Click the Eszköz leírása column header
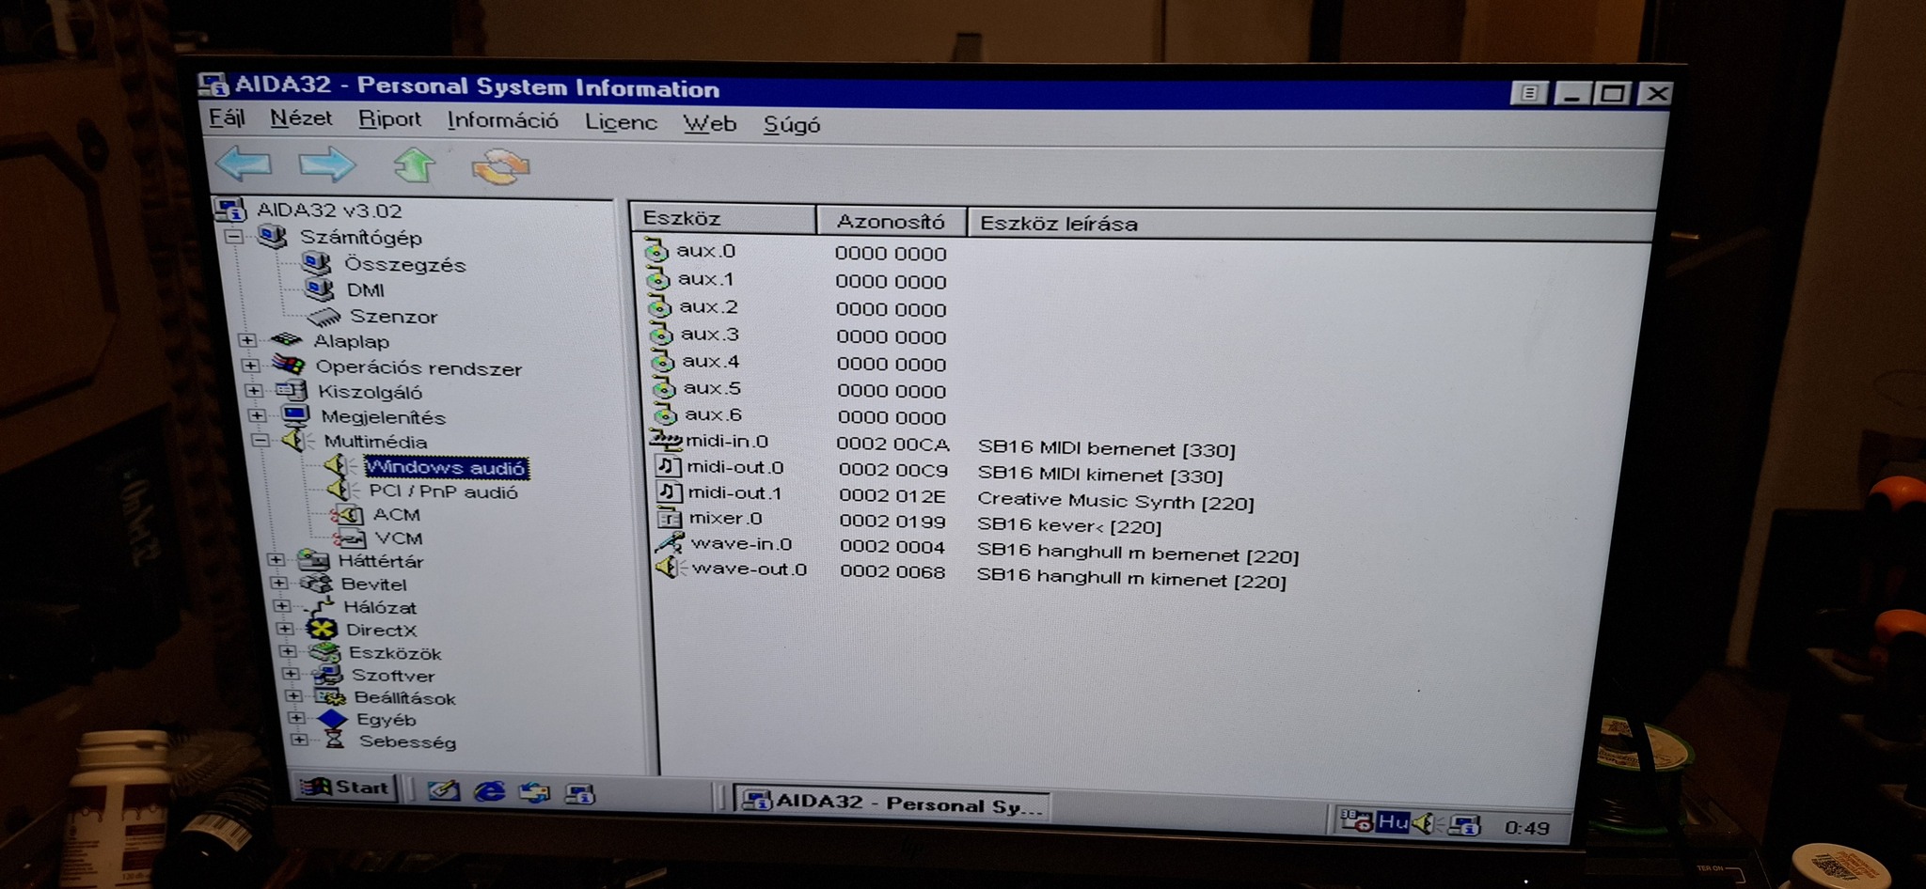 1310,226
